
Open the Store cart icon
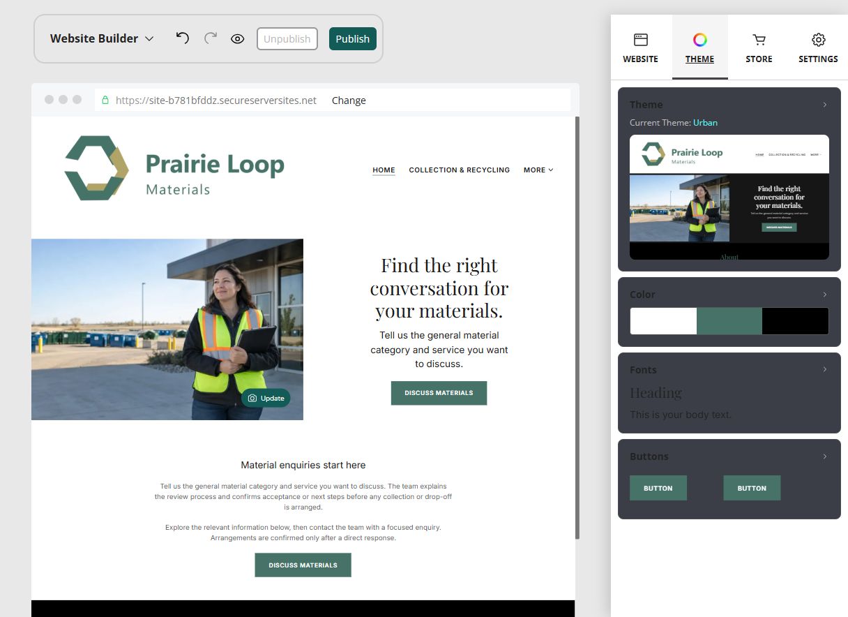point(759,40)
